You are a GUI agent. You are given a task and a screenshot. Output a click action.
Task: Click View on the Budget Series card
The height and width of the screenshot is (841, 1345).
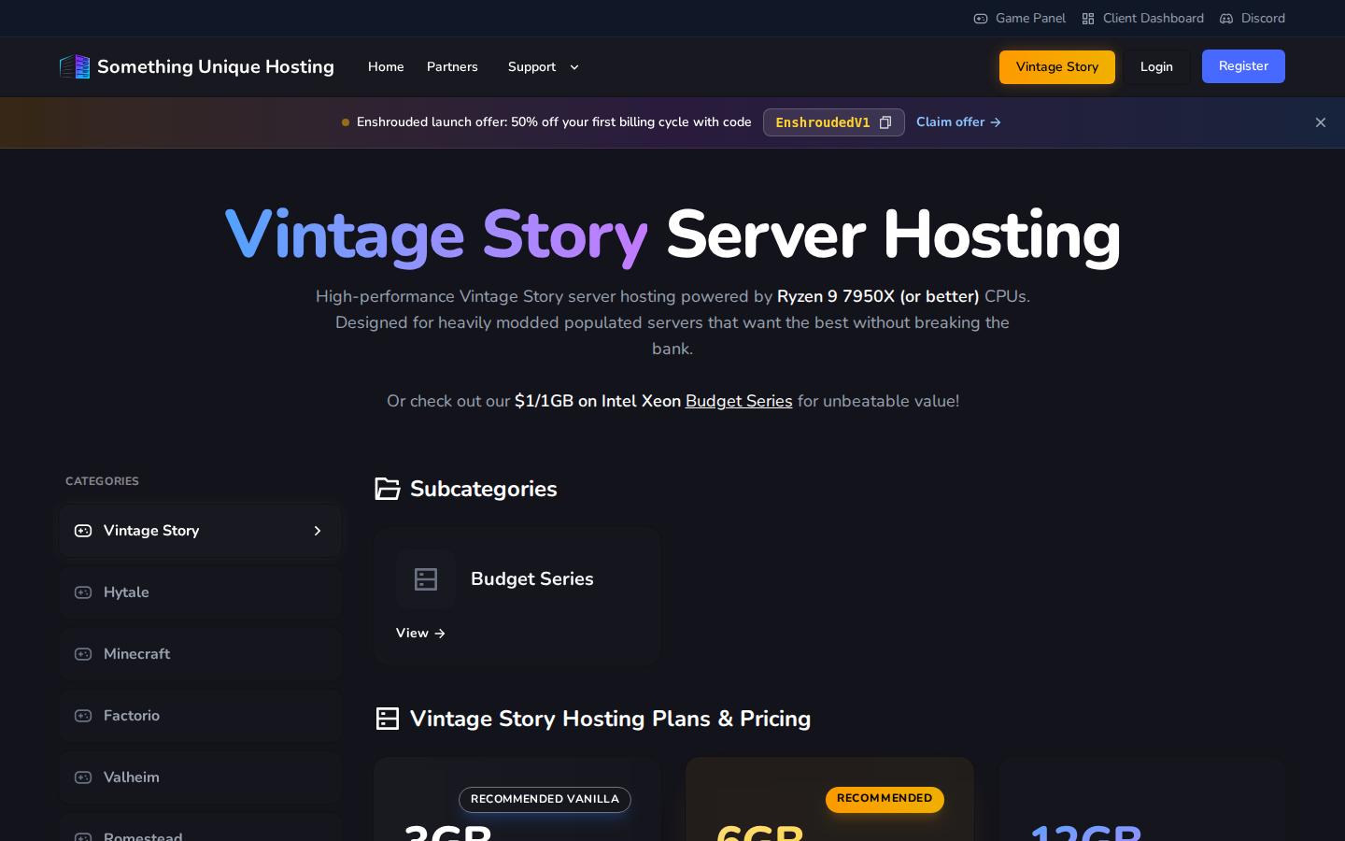pyautogui.click(x=420, y=634)
